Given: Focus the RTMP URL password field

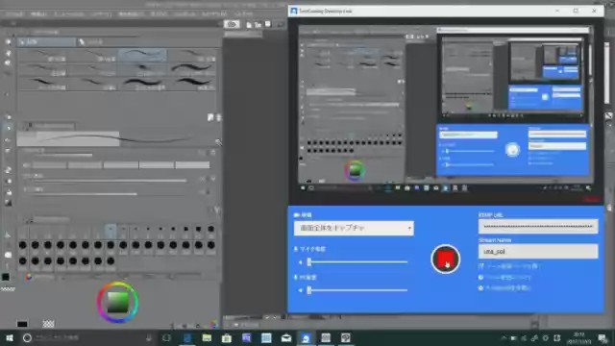Looking at the screenshot, I should 538,227.
